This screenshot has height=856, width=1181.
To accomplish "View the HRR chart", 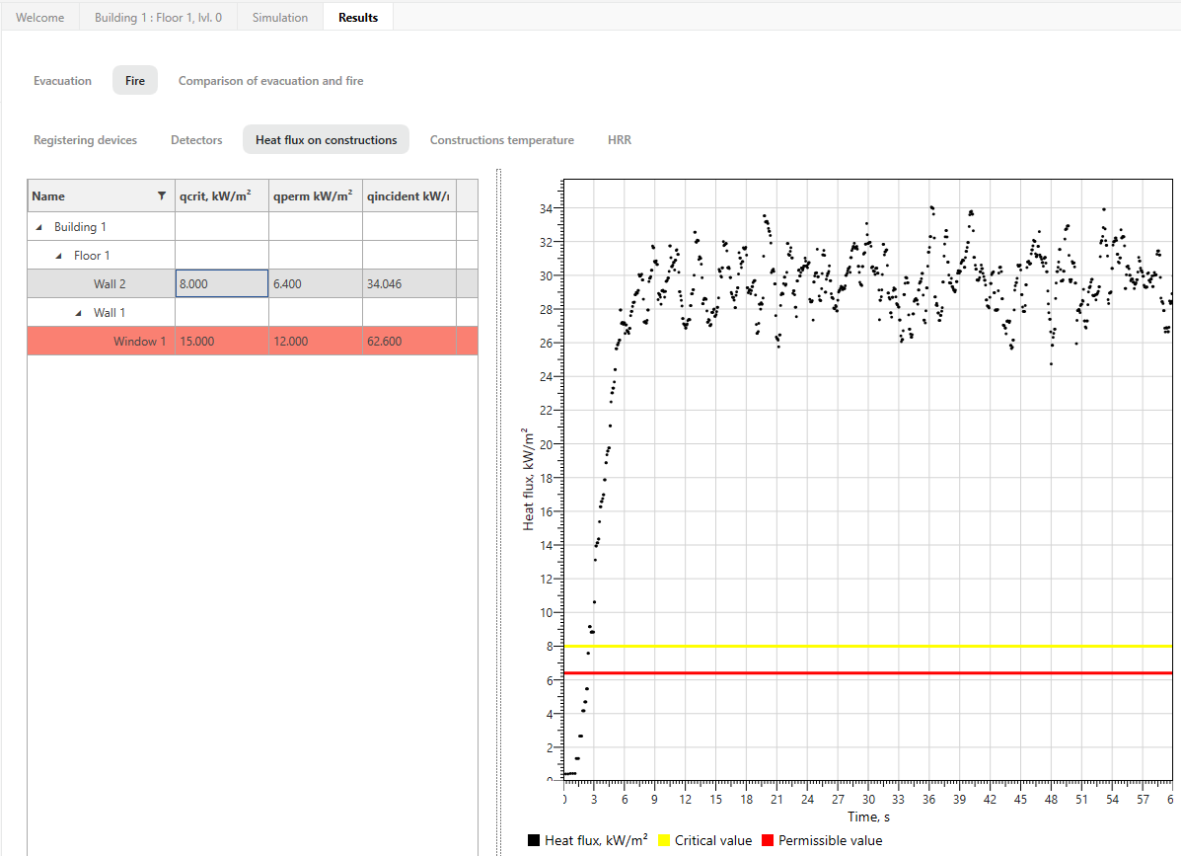I will (x=620, y=139).
